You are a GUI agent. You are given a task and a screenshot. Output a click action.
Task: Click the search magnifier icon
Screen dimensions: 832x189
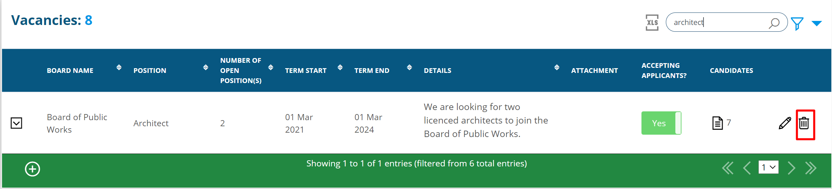tap(774, 23)
